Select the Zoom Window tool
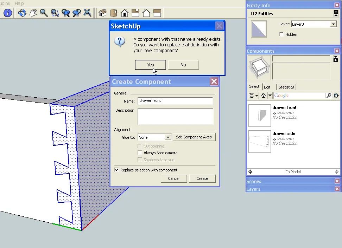 [x=55, y=13]
